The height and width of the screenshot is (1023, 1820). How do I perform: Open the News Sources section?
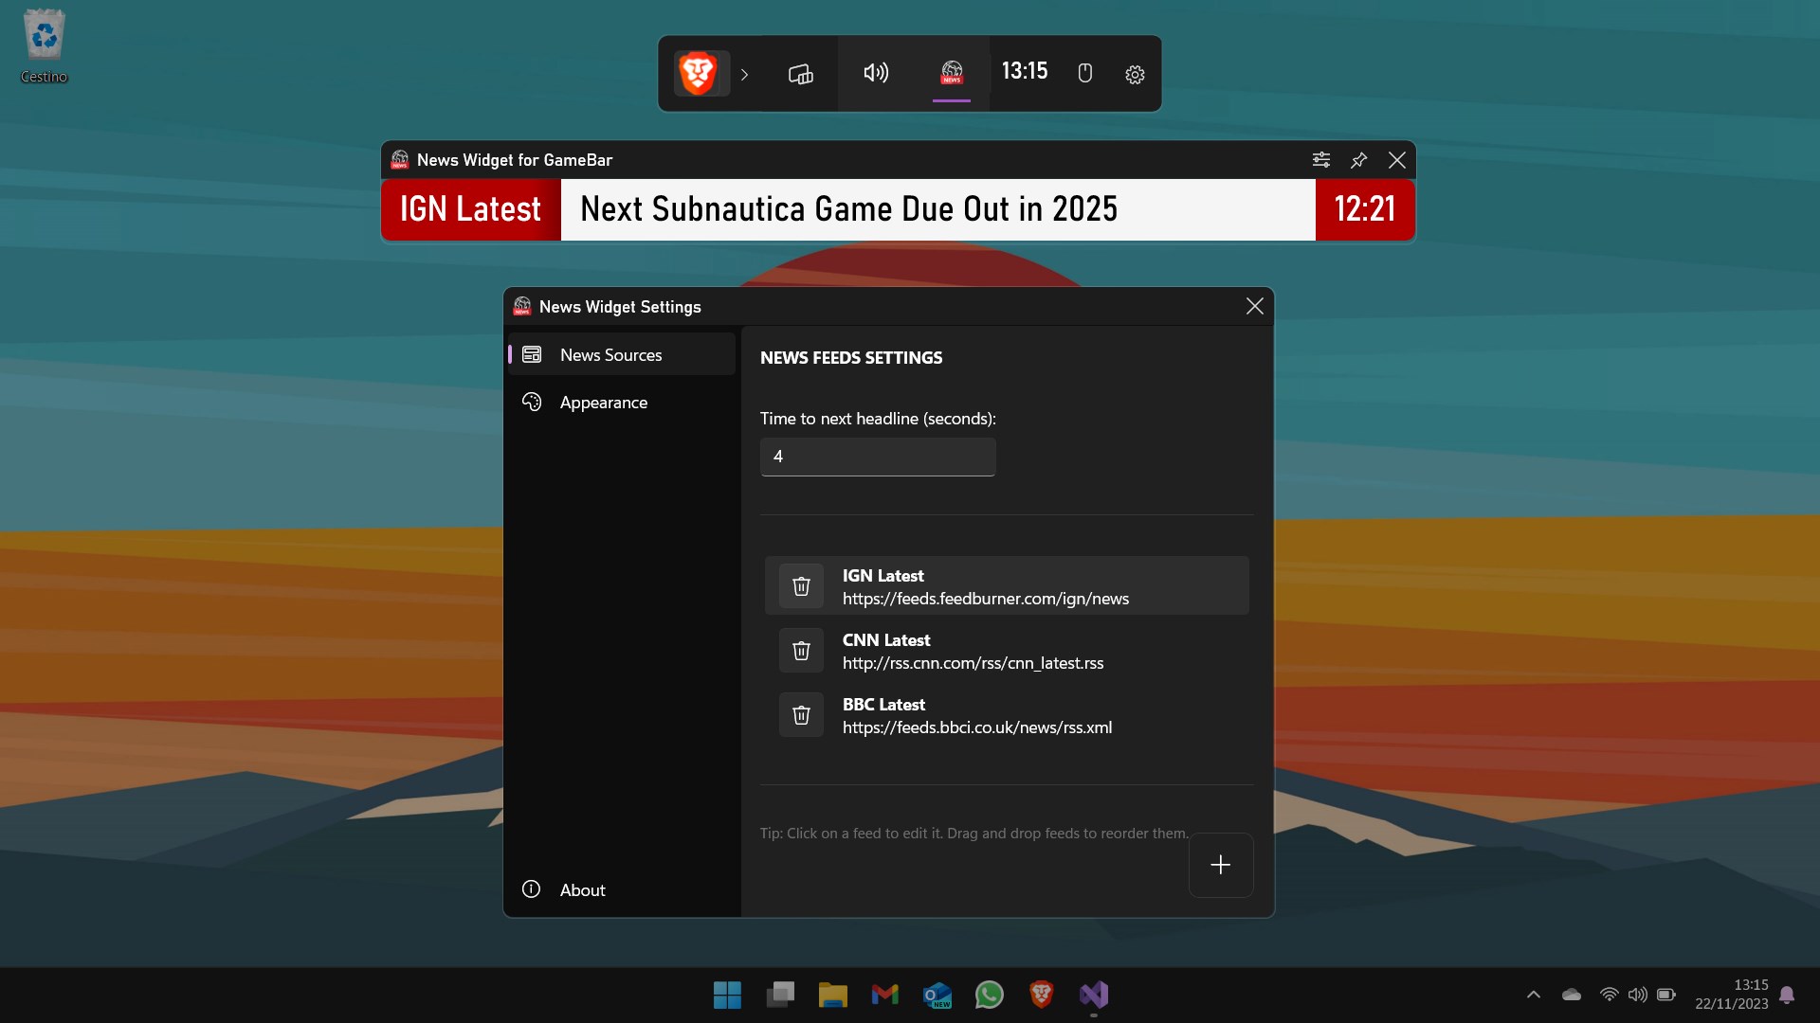[x=610, y=355]
